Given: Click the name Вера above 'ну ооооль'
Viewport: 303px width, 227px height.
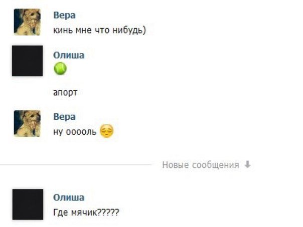Looking at the screenshot, I should pyautogui.click(x=64, y=116).
